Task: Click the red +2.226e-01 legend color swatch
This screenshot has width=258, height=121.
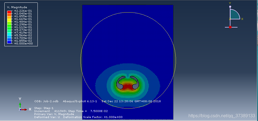Action: click(9, 12)
